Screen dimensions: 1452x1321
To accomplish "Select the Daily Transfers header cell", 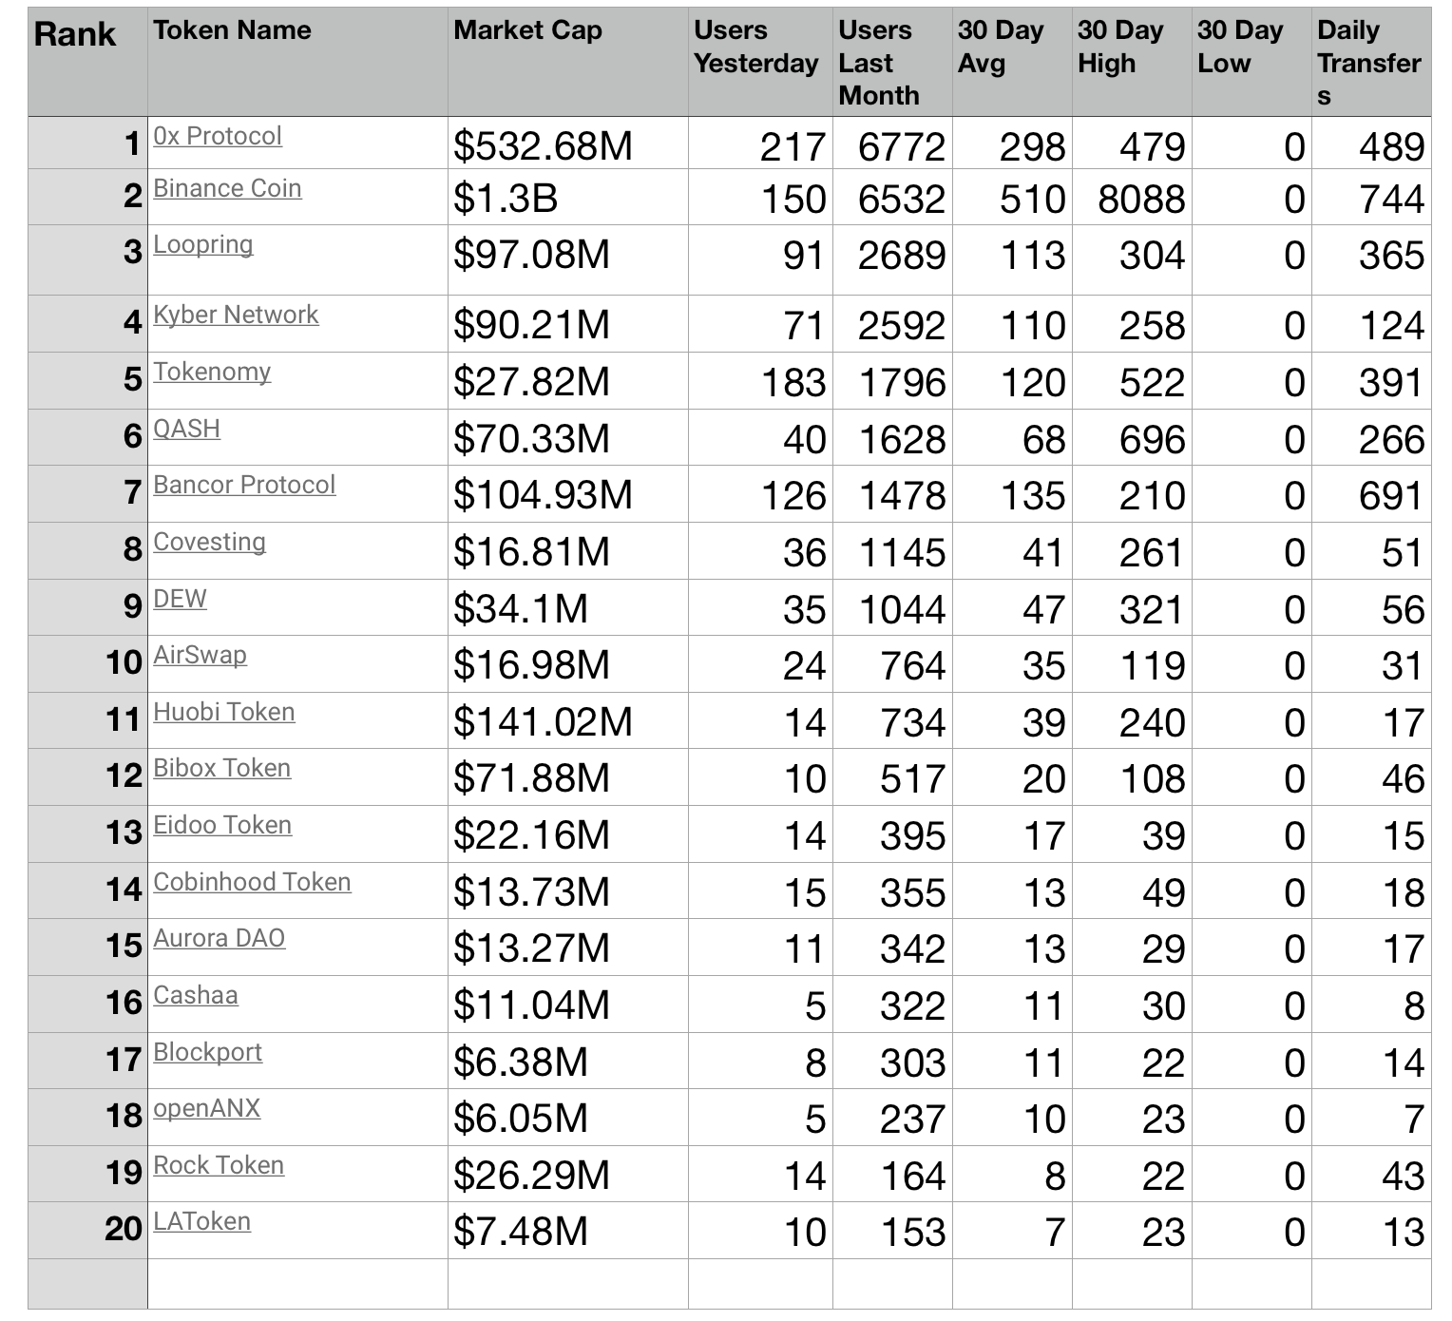I will click(1368, 63).
